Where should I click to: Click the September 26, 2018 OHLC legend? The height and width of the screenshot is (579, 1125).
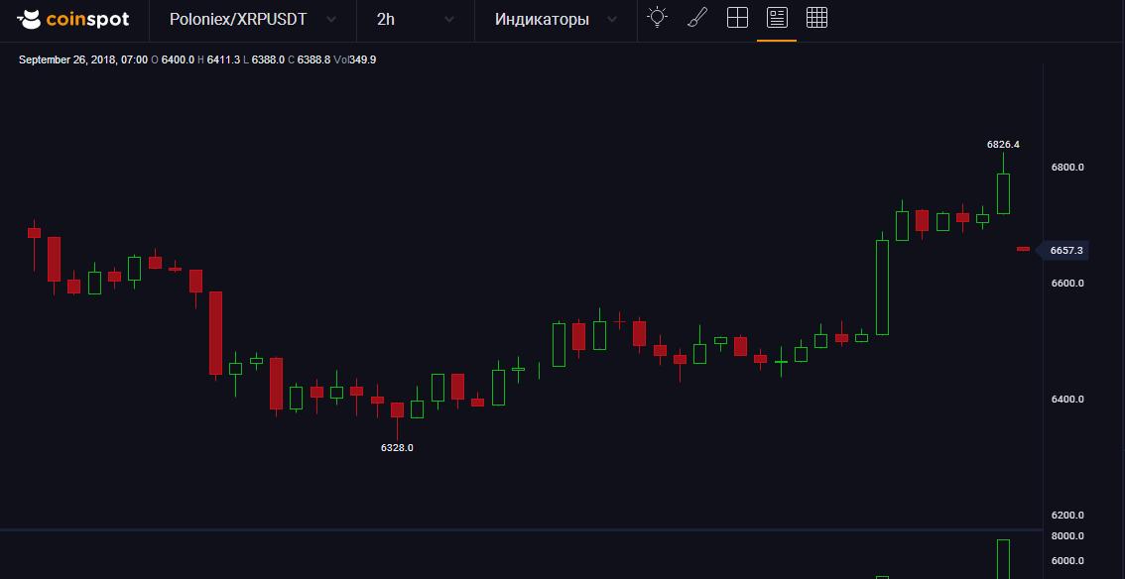[197, 59]
